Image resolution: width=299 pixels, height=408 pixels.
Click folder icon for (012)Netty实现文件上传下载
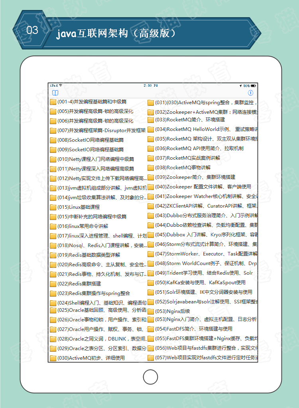coord(53,178)
